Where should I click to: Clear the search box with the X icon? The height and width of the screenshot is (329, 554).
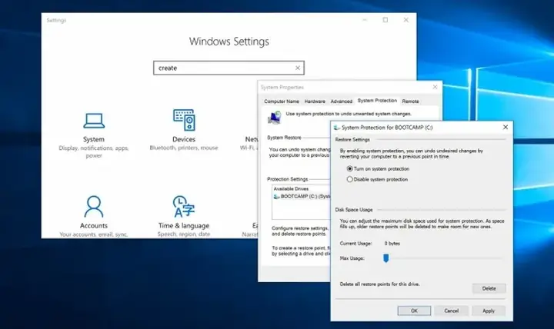pos(298,68)
